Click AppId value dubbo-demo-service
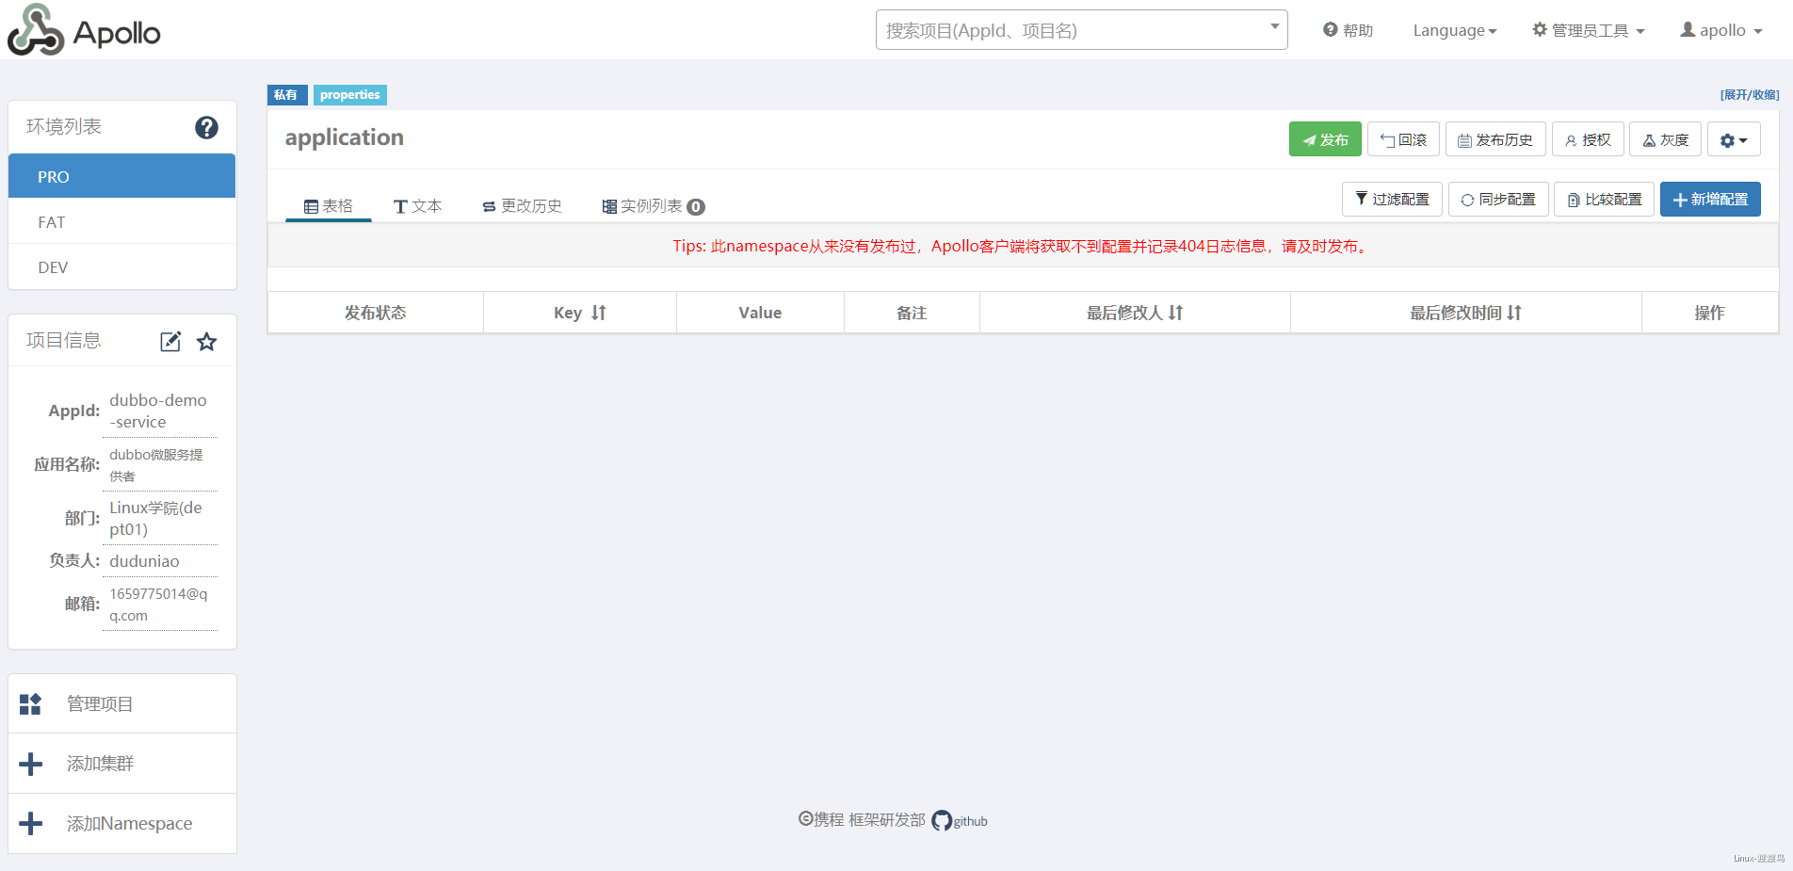This screenshot has height=871, width=1793. (x=158, y=411)
